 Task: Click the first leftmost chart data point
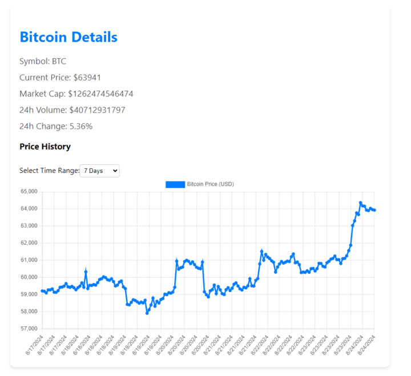[42, 291]
